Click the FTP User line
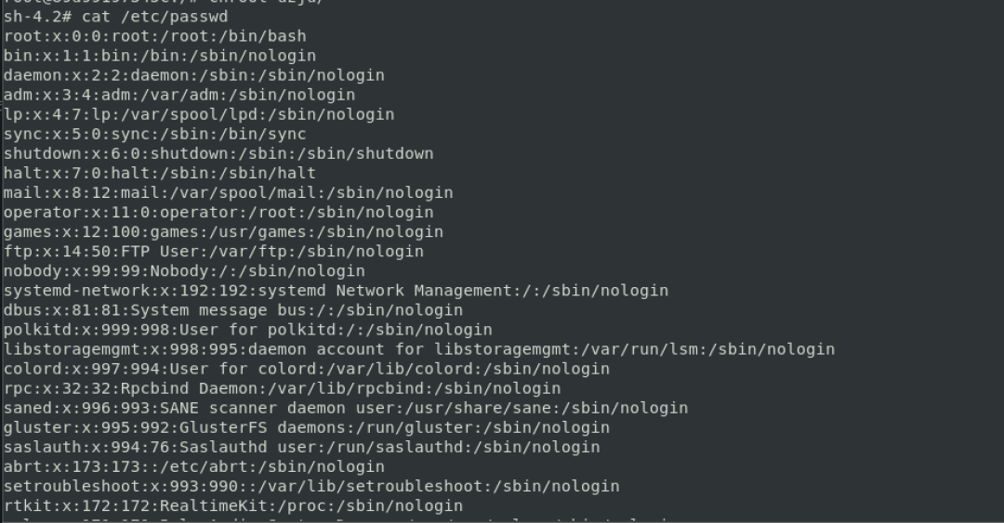Viewport: 1004px width, 523px height. pyautogui.click(x=214, y=252)
